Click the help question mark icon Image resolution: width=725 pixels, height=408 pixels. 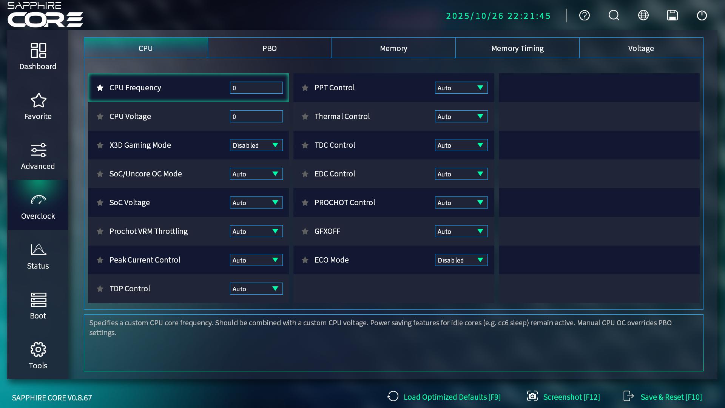click(x=584, y=15)
